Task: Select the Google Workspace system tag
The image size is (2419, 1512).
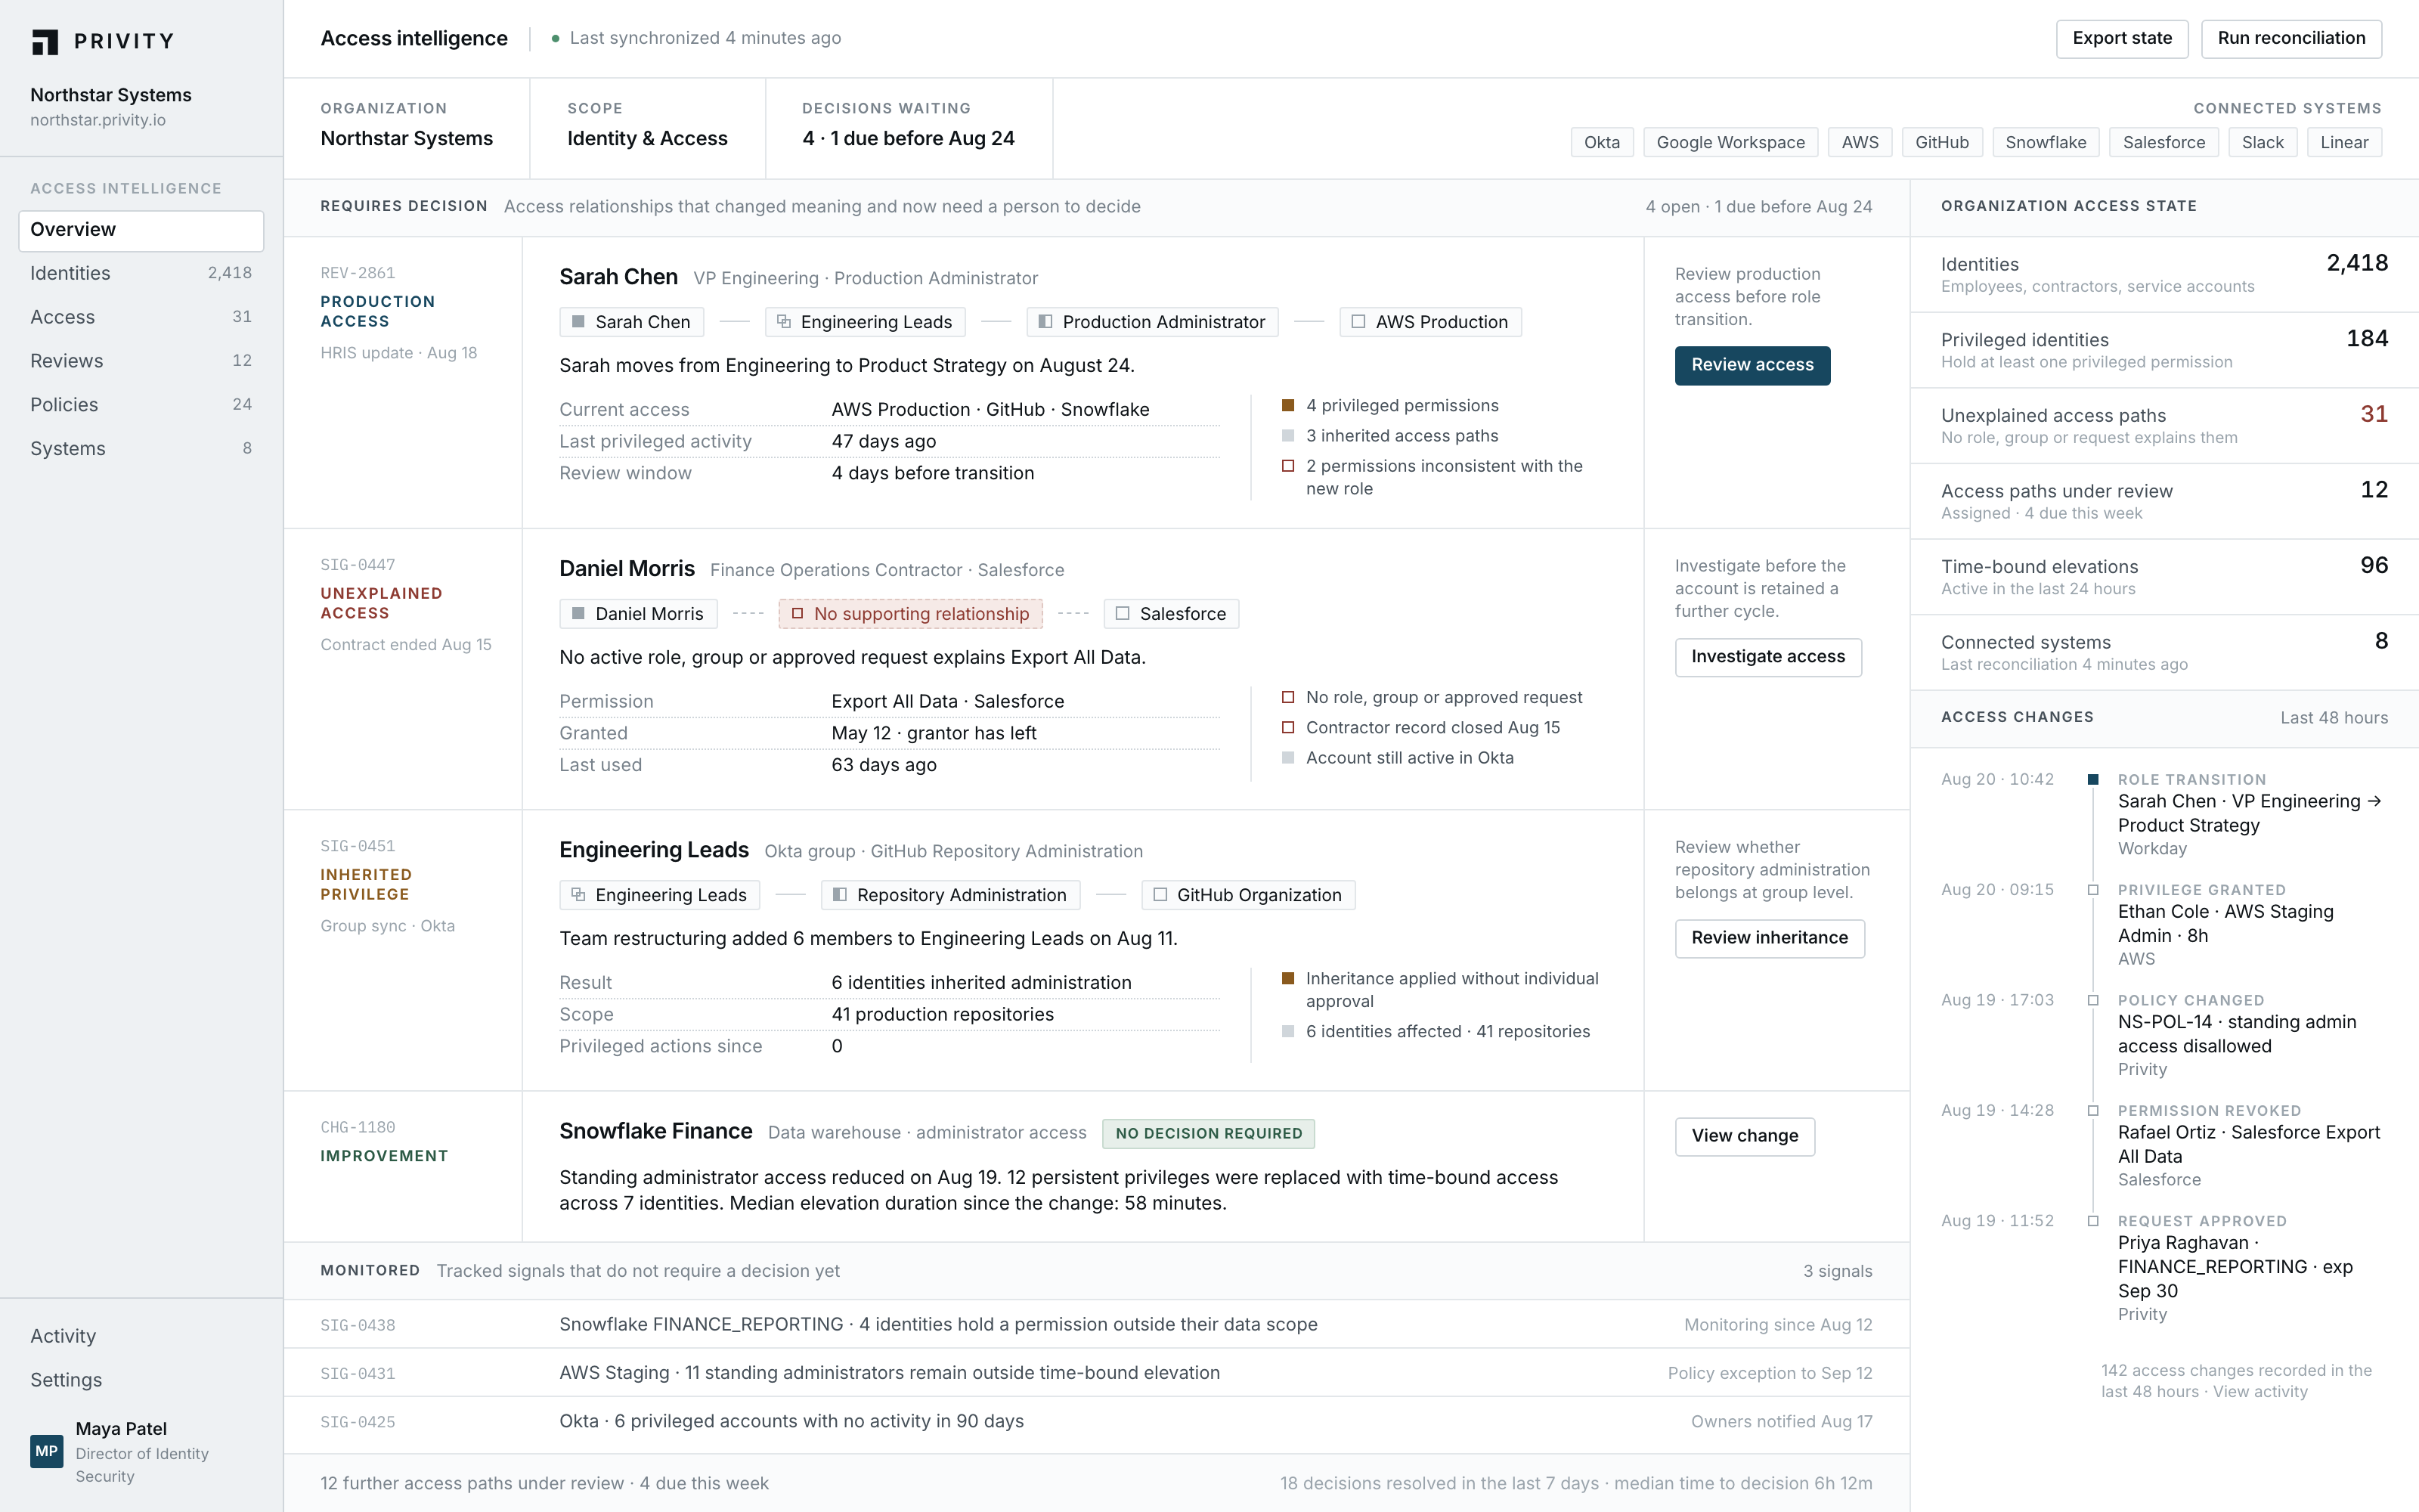Action: click(x=1730, y=142)
